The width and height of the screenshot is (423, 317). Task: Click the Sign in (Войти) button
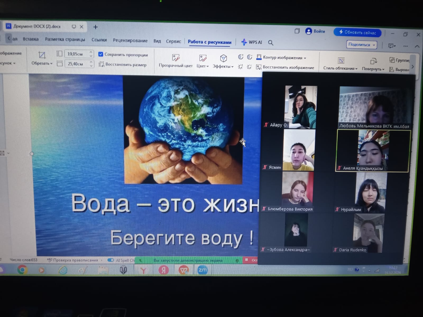click(x=315, y=31)
